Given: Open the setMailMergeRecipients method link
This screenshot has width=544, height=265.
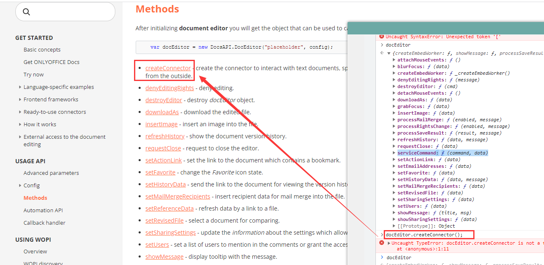Looking at the screenshot, I should (178, 196).
